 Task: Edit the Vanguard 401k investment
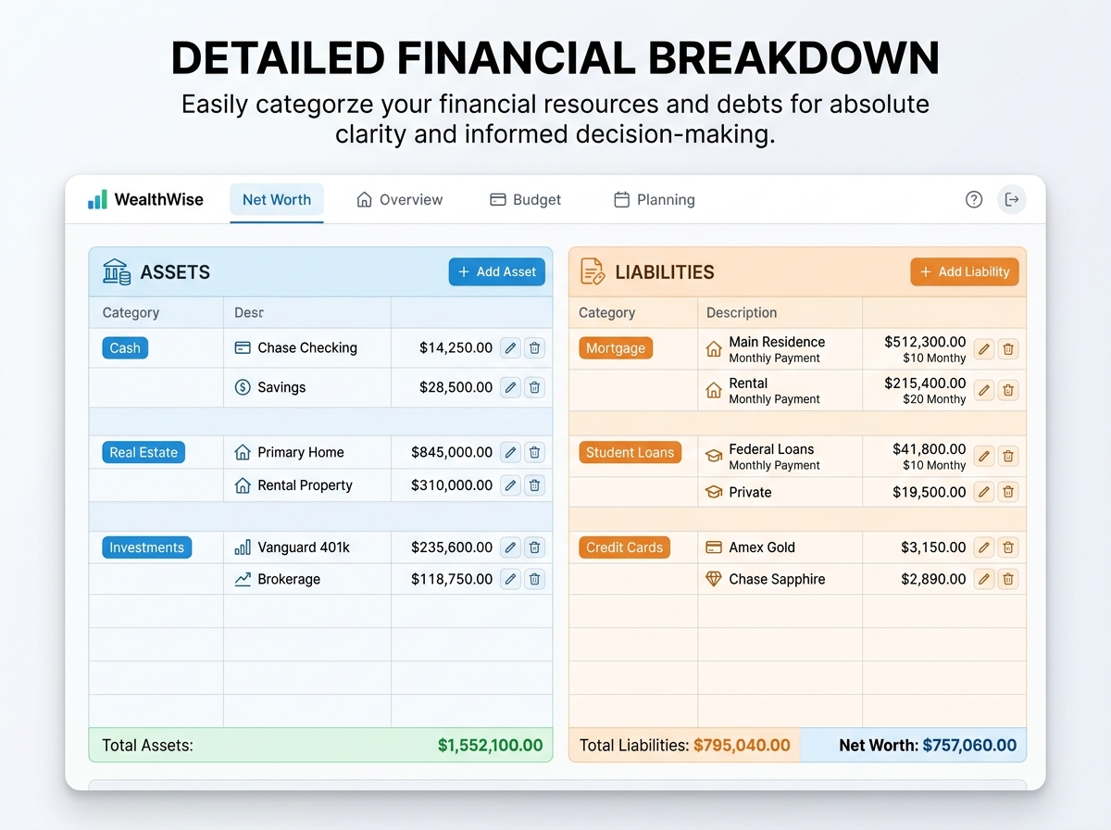coord(510,547)
